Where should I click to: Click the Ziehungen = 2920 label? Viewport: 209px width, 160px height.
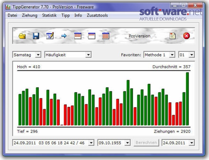172,131
